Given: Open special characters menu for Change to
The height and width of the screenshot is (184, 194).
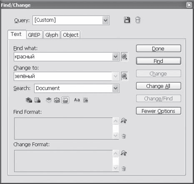Looking at the screenshot, I should click(x=124, y=76).
